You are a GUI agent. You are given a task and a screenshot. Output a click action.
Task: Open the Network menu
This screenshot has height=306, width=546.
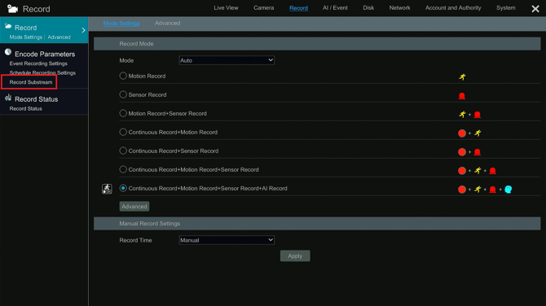[399, 7]
